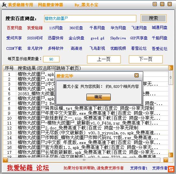Select result row 16 官方原版1.2.apk
Screen dimensions: 176x174
click(85, 147)
